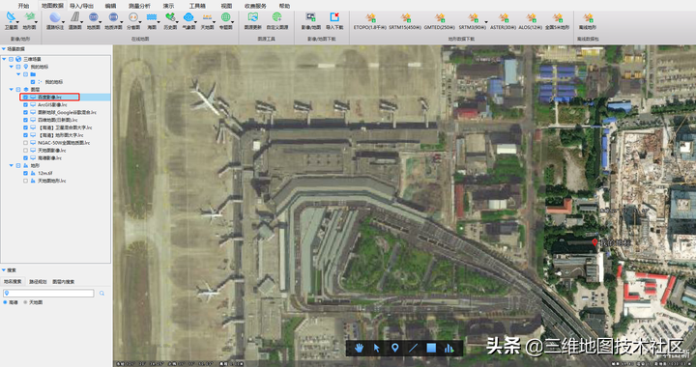
Task: Select the polygon square drawing tool
Action: click(431, 348)
